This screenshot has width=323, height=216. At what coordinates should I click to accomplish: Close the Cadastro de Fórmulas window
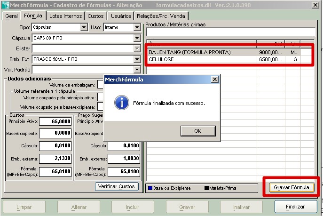coord(315,5)
